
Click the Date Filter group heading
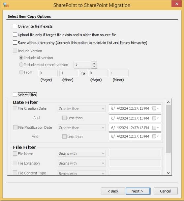25,102
